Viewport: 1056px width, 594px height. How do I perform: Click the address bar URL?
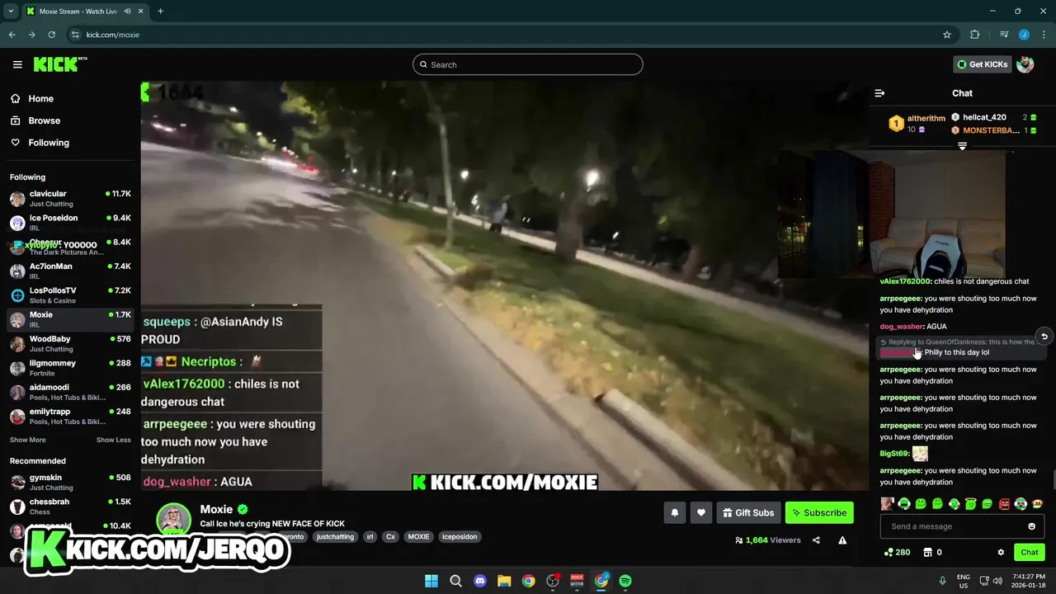[x=113, y=35]
